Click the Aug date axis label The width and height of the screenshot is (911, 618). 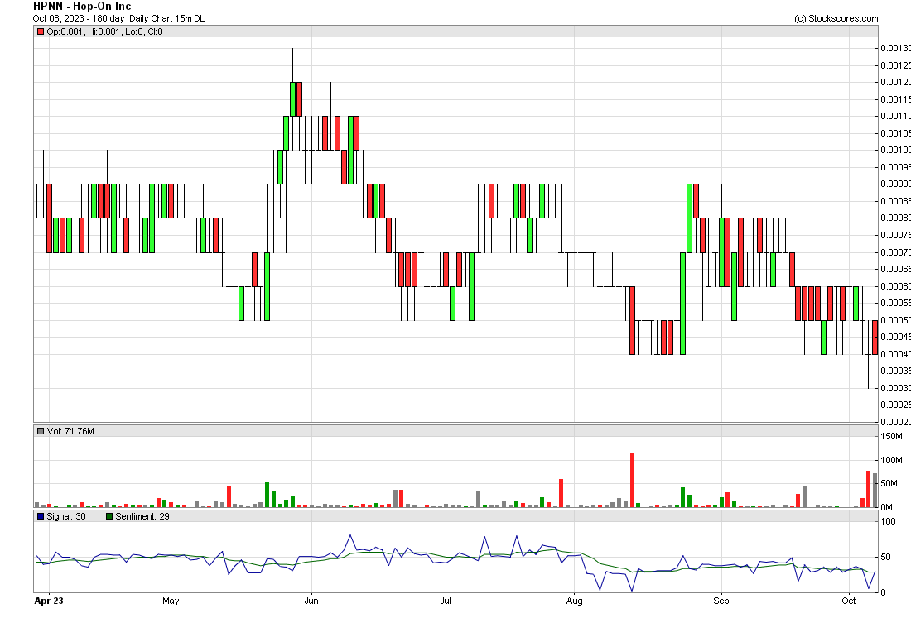(575, 601)
